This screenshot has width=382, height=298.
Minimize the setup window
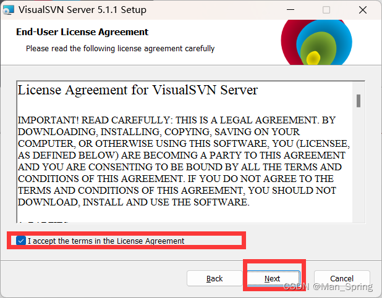coord(291,10)
